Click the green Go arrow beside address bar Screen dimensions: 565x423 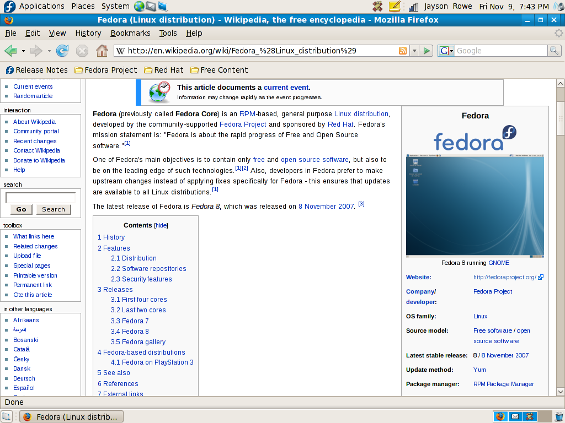(427, 51)
